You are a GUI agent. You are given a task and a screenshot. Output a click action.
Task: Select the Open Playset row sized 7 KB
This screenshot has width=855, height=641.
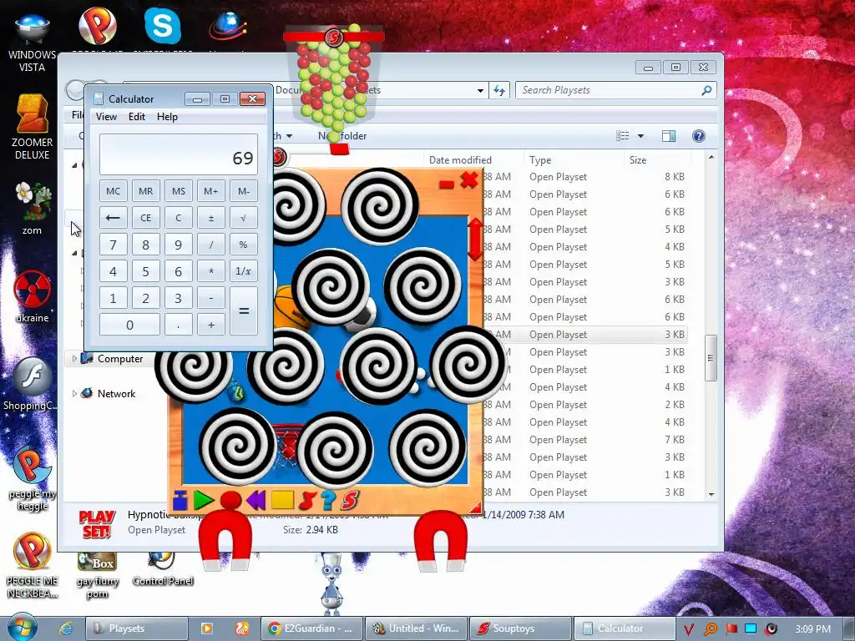[584, 439]
